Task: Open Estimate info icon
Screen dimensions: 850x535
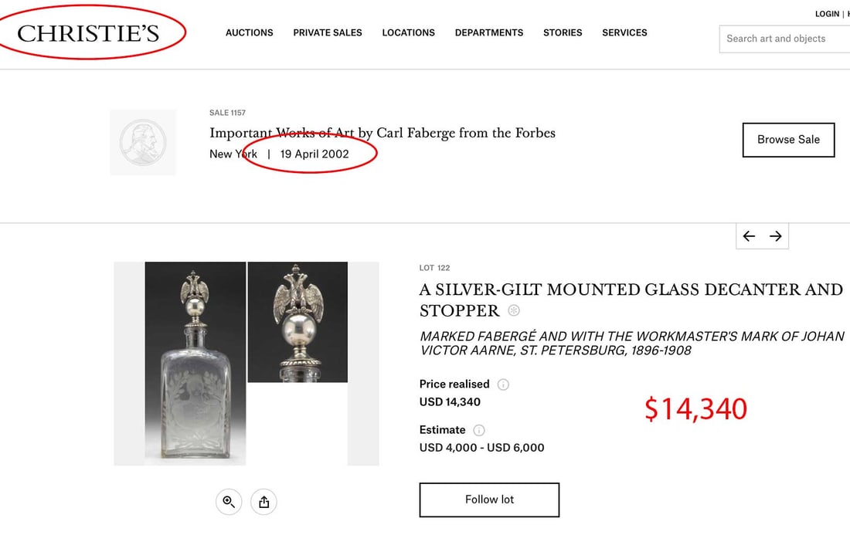Action: 479,430
